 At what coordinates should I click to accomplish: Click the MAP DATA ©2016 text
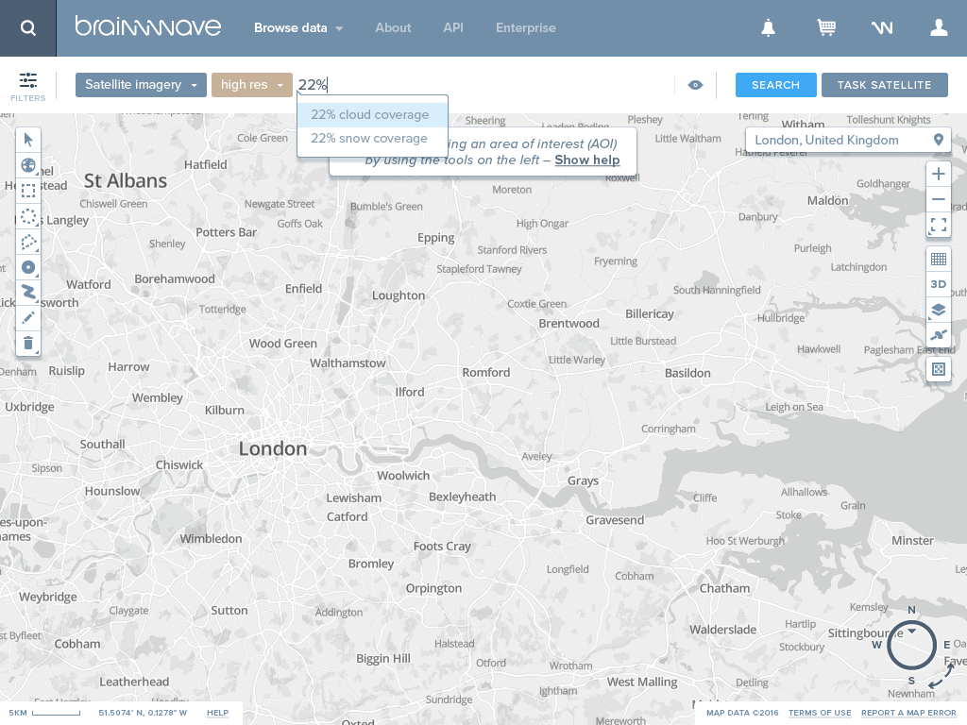click(x=742, y=713)
